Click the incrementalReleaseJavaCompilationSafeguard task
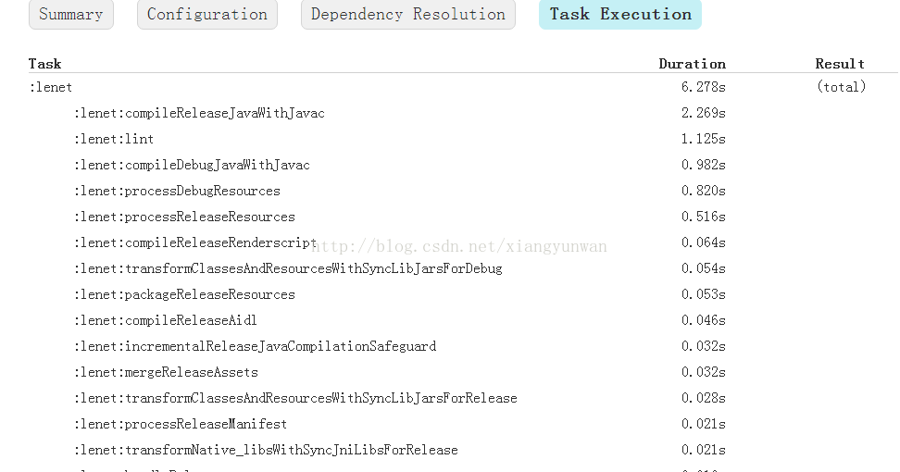The image size is (900, 472). point(255,346)
